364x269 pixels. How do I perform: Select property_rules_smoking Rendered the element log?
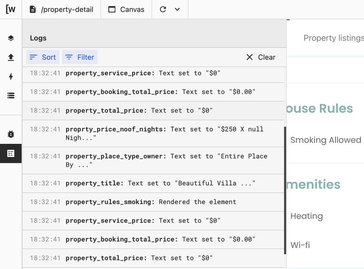[x=153, y=202]
